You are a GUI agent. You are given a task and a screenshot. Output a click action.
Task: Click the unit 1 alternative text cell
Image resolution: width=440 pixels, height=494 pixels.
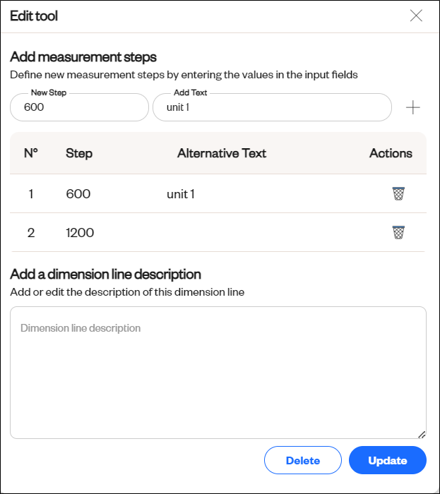coord(181,194)
